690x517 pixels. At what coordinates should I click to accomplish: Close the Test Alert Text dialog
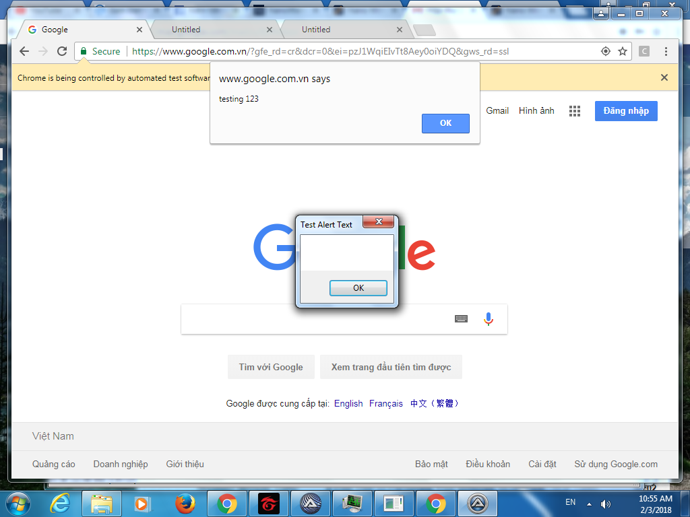pyautogui.click(x=379, y=221)
